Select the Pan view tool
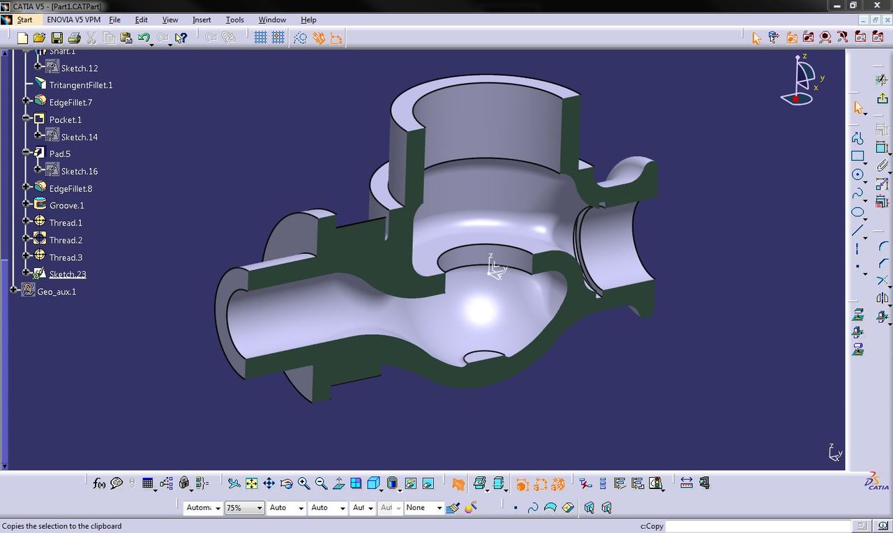Screen dimensions: 893x533 pyautogui.click(x=269, y=483)
